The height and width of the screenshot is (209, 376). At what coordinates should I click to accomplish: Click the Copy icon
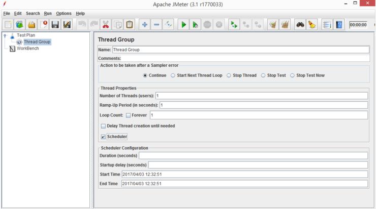tap(117, 25)
